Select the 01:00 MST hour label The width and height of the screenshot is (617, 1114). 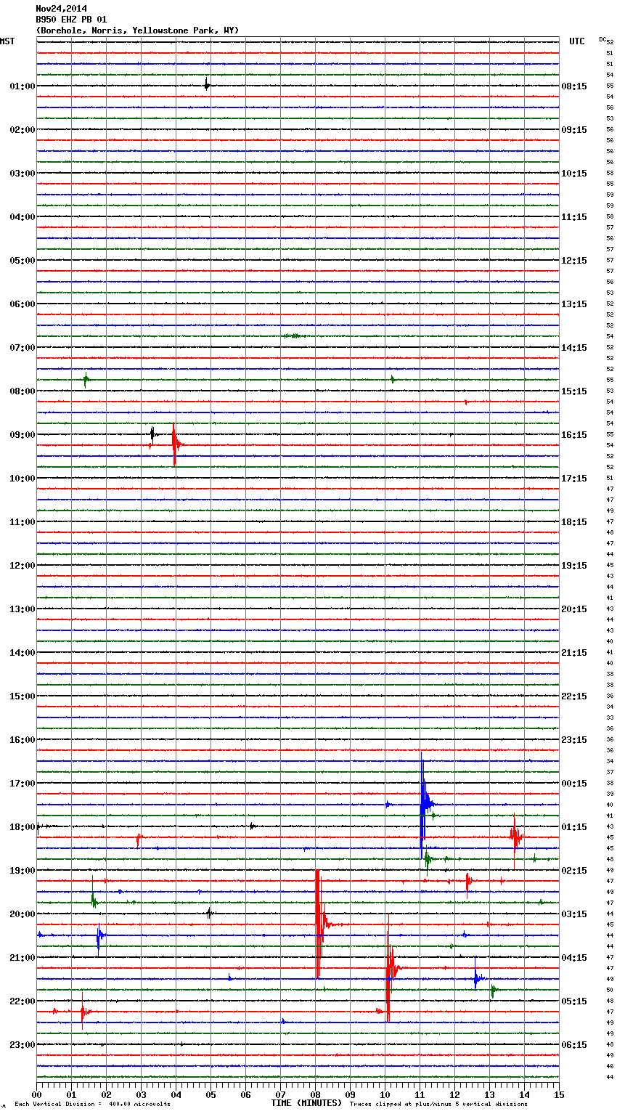coord(22,86)
